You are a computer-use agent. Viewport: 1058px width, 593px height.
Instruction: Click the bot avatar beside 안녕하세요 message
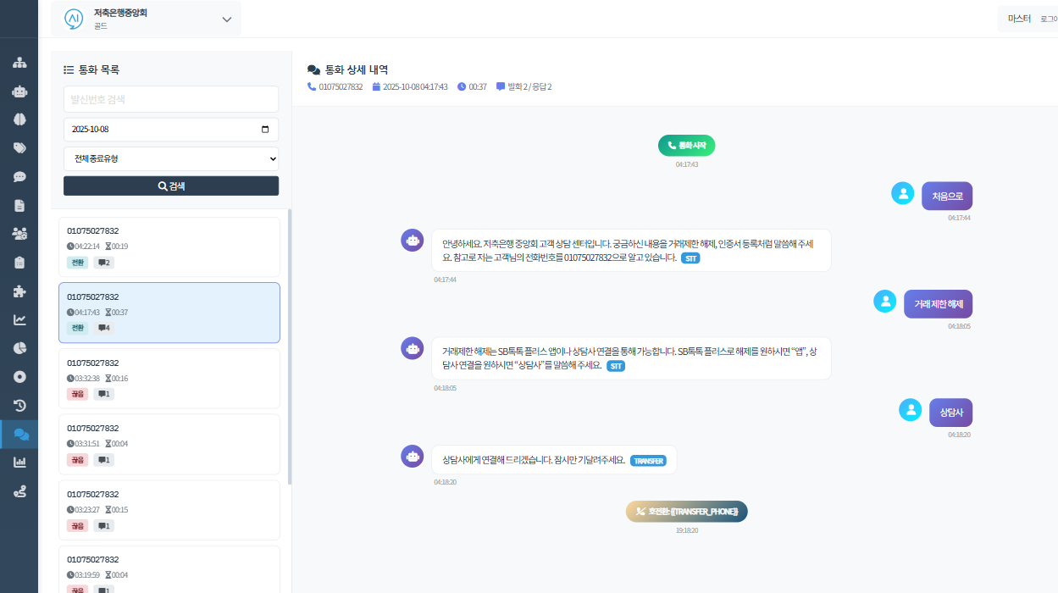coord(413,241)
